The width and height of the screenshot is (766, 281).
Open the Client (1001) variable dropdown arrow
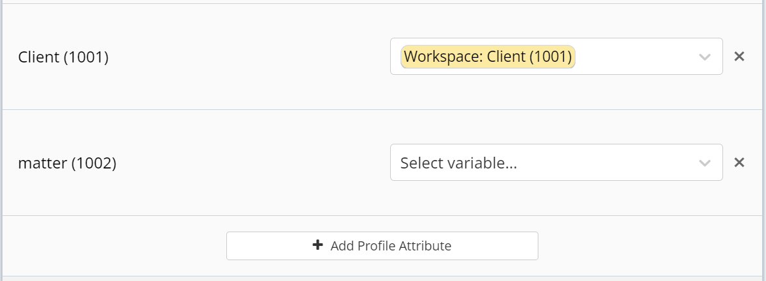click(x=704, y=57)
